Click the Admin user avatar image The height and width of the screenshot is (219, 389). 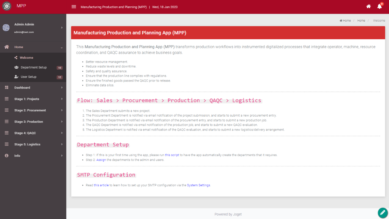coord(6,28)
